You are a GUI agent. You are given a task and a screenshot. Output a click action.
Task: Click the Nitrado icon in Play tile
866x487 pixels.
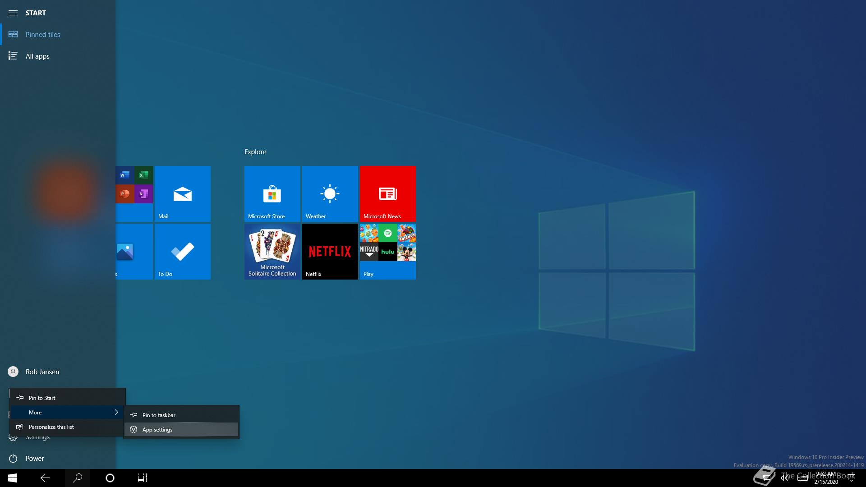[369, 252]
